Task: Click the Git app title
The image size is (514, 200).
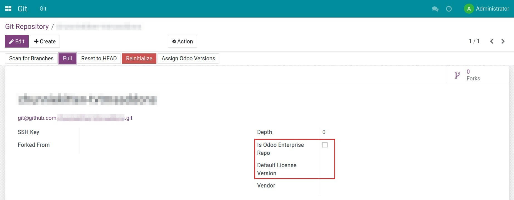Action: [x=22, y=9]
